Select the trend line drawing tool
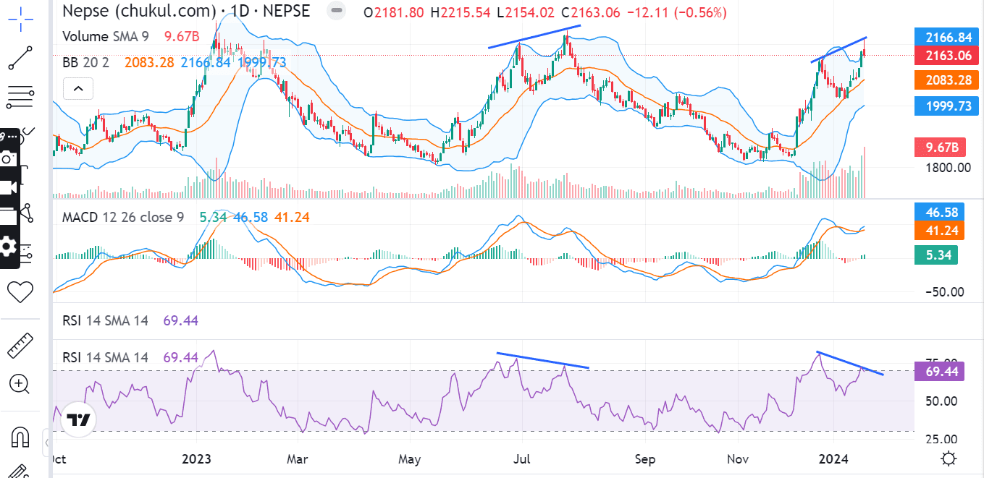The height and width of the screenshot is (478, 984). 20,58
